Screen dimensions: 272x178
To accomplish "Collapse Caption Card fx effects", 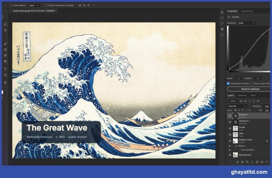I will pyautogui.click(x=267, y=141).
